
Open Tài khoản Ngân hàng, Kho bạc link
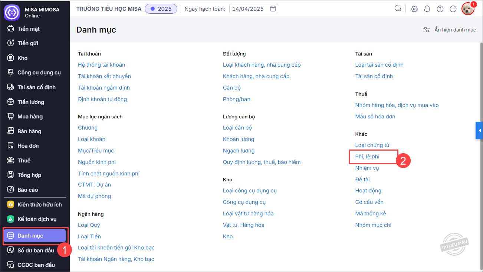click(116, 259)
